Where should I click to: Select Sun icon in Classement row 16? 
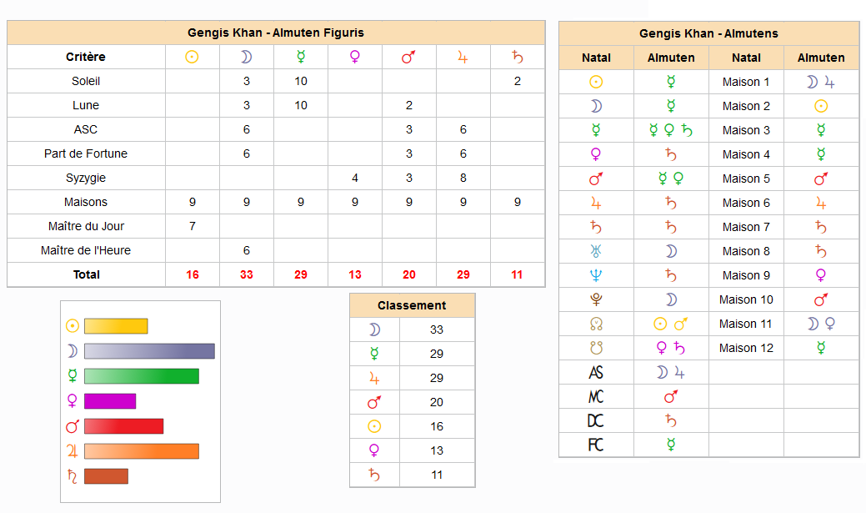pyautogui.click(x=374, y=426)
